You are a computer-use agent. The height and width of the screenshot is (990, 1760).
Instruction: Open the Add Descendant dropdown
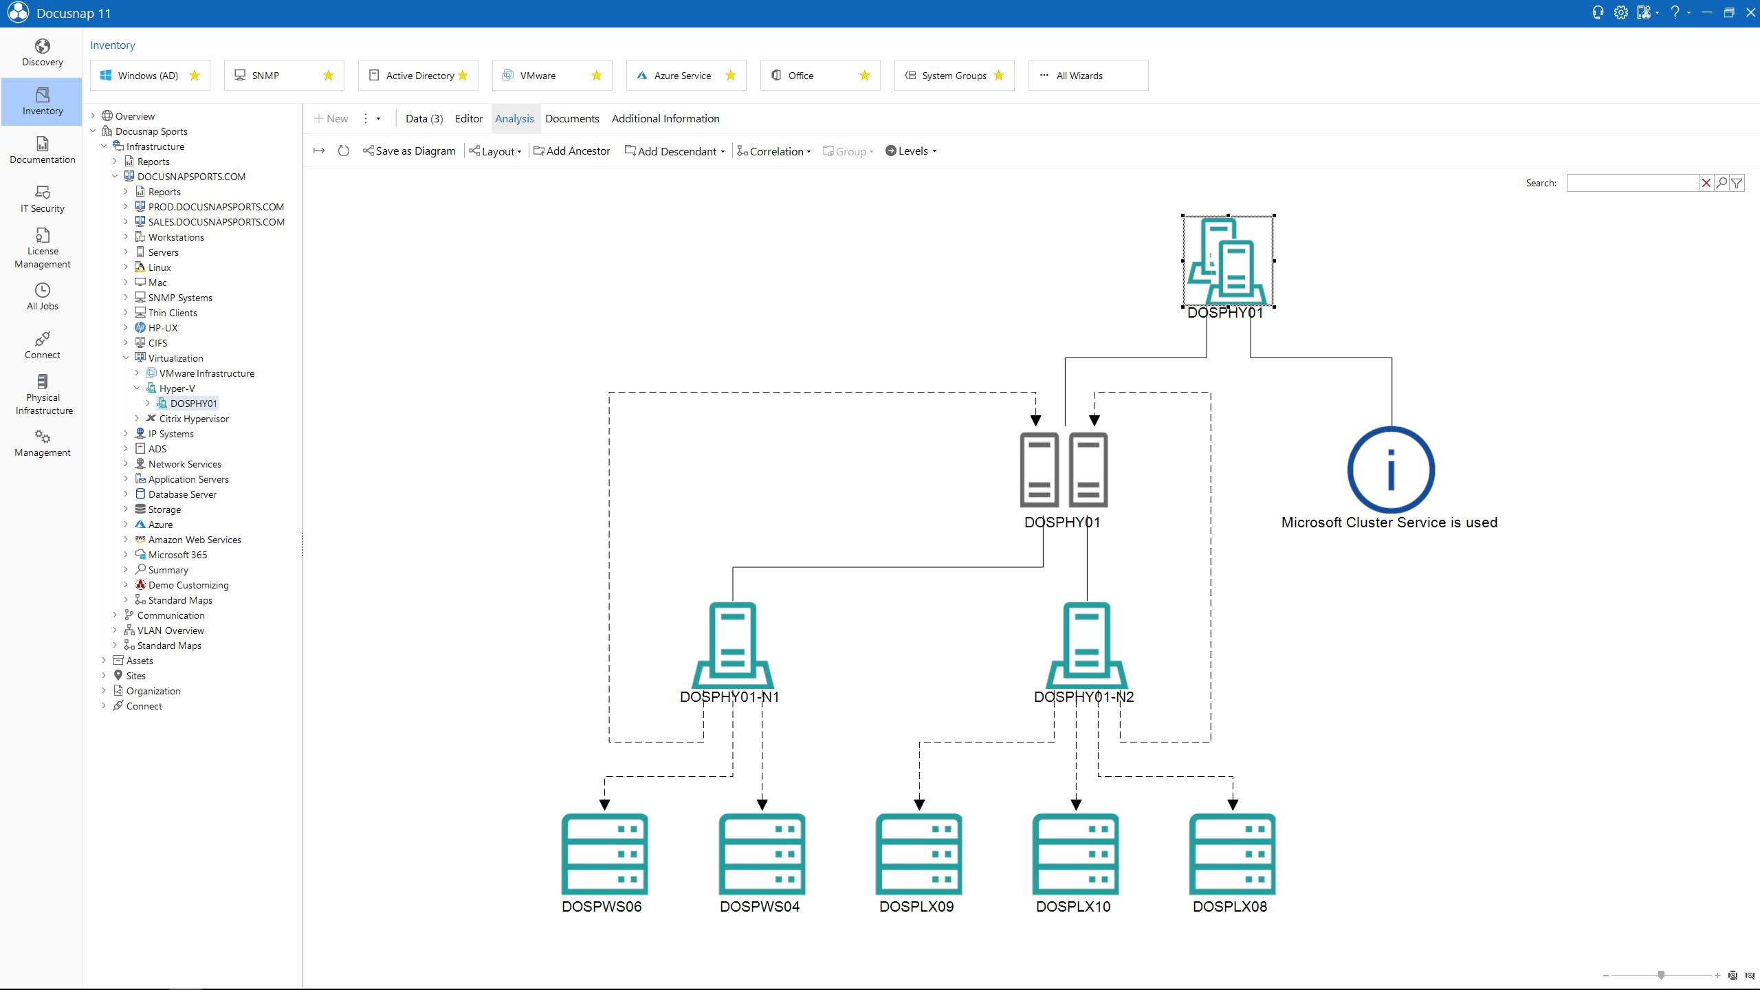[675, 151]
